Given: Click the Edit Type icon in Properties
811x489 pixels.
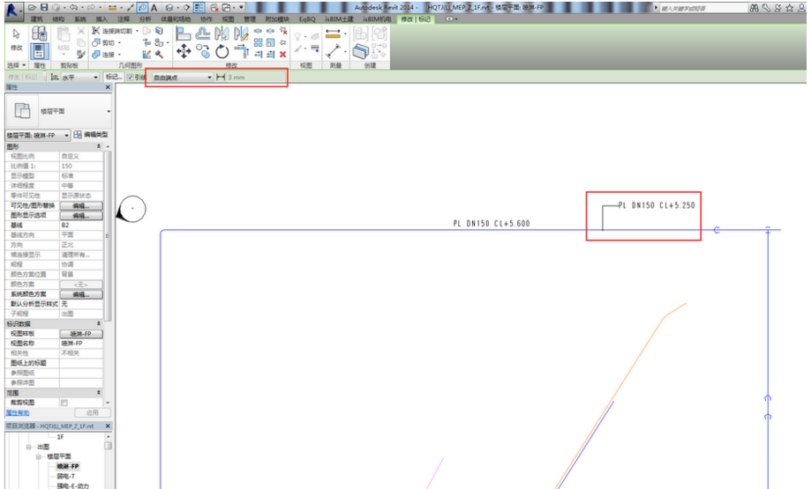Looking at the screenshot, I should [x=91, y=135].
